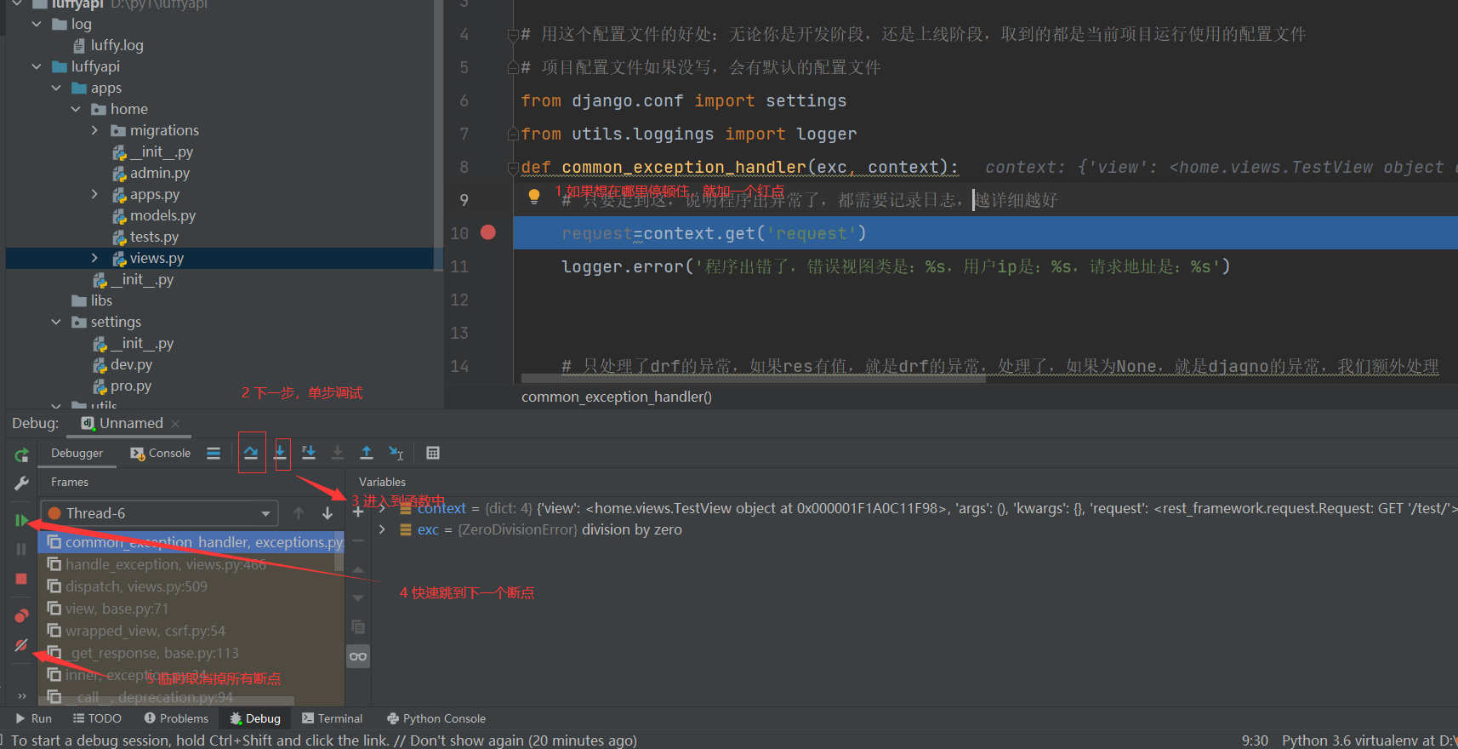Click the yellow lightbulb on line 9
The height and width of the screenshot is (749, 1458).
click(x=534, y=197)
